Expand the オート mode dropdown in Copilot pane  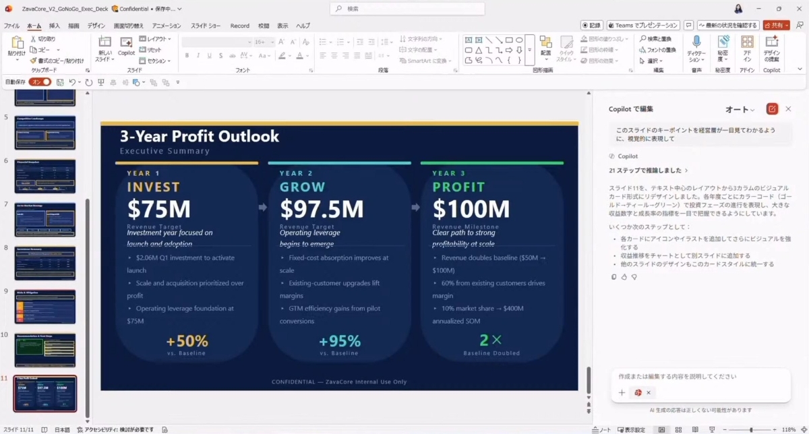pos(740,109)
